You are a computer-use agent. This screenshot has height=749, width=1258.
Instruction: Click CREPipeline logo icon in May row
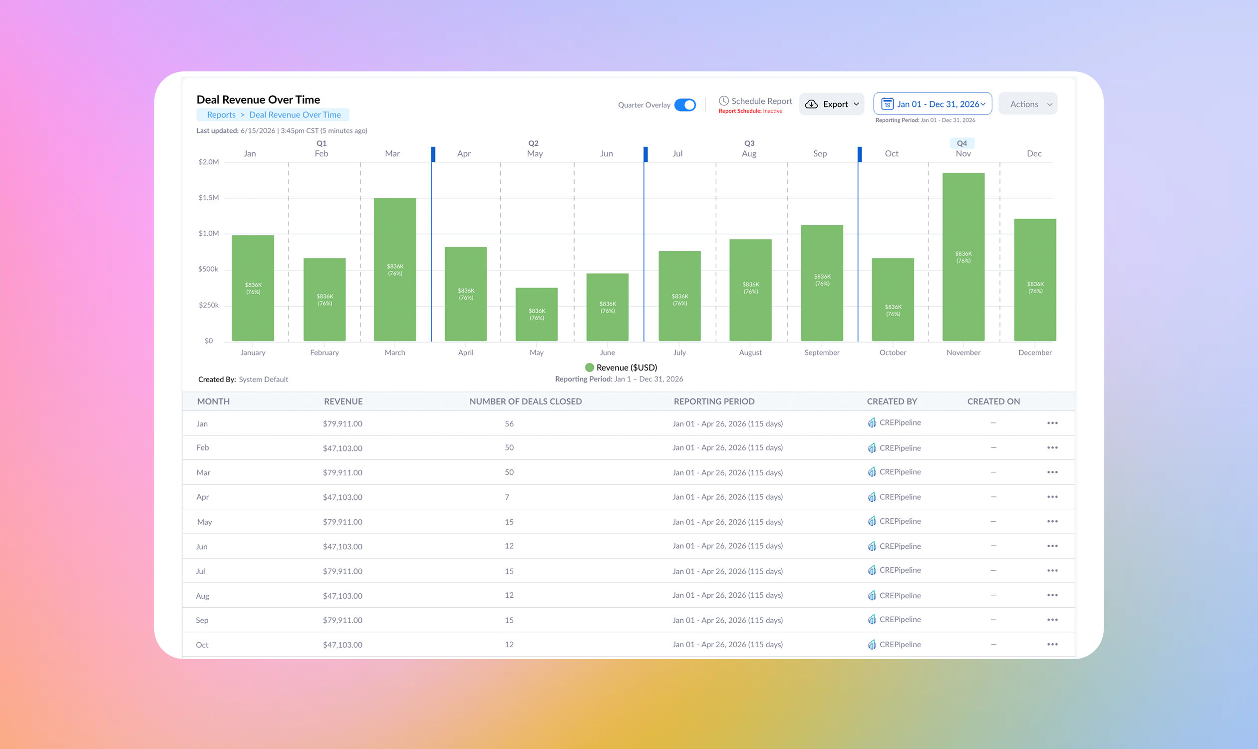(x=872, y=521)
